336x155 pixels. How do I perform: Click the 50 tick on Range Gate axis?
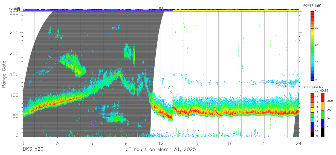tap(16, 116)
